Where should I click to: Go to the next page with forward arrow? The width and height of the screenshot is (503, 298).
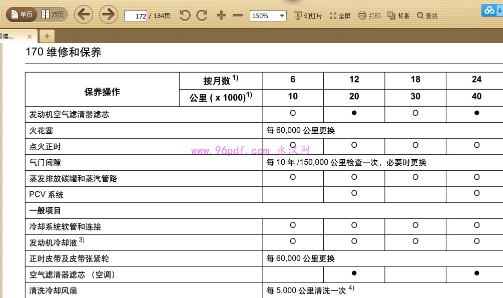pos(108,15)
